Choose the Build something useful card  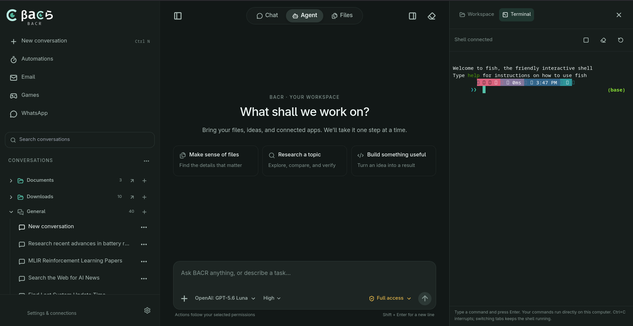coord(394,161)
